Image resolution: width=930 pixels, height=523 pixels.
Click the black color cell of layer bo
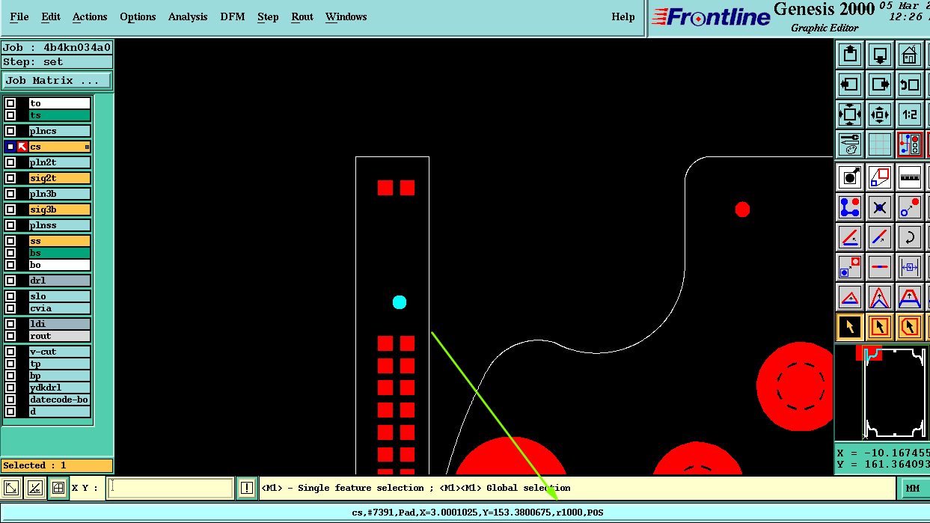pos(22,265)
